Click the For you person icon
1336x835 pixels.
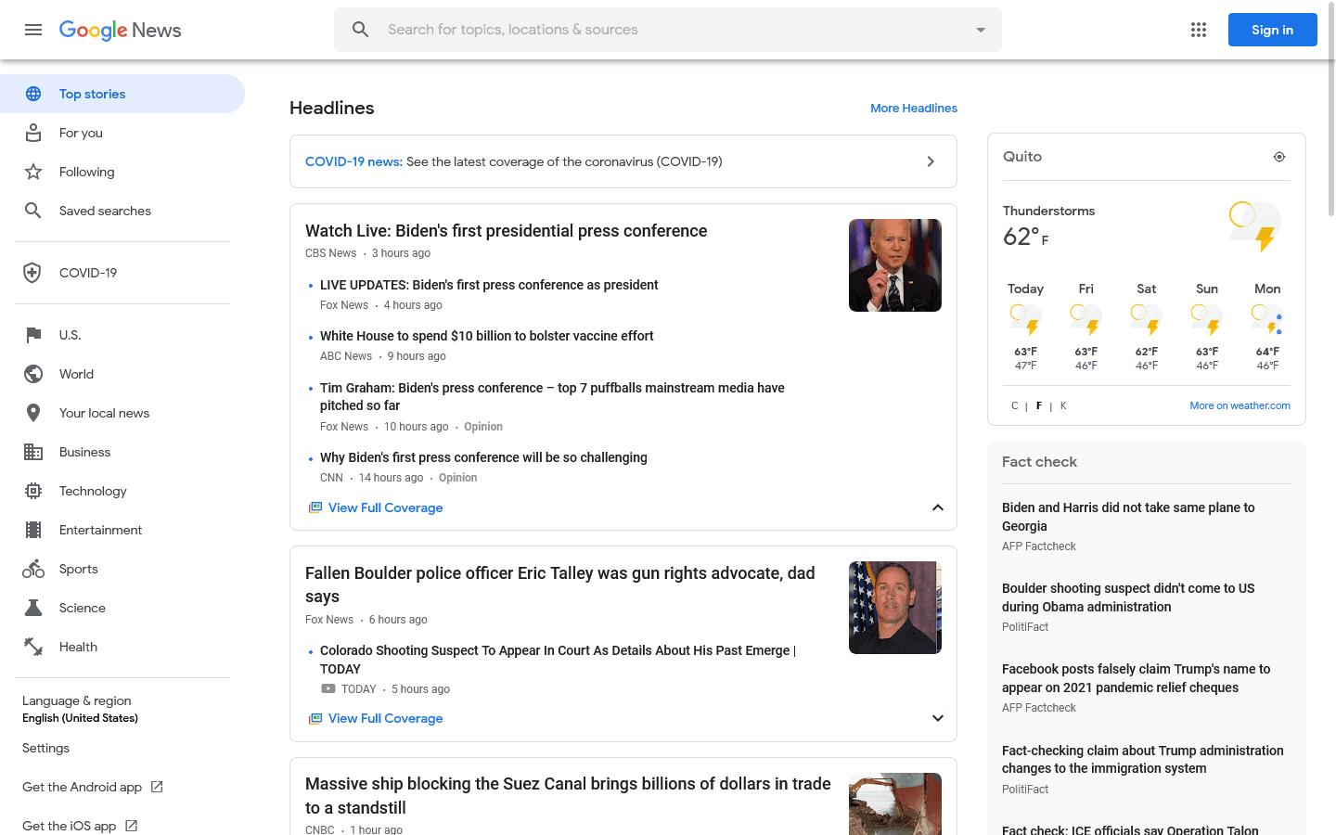click(33, 133)
